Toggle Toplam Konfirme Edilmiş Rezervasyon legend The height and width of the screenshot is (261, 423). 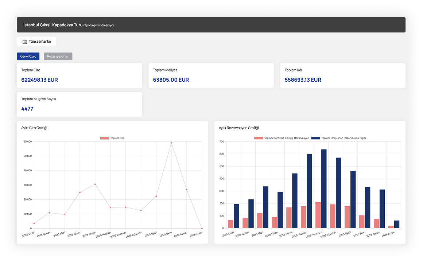(x=259, y=138)
